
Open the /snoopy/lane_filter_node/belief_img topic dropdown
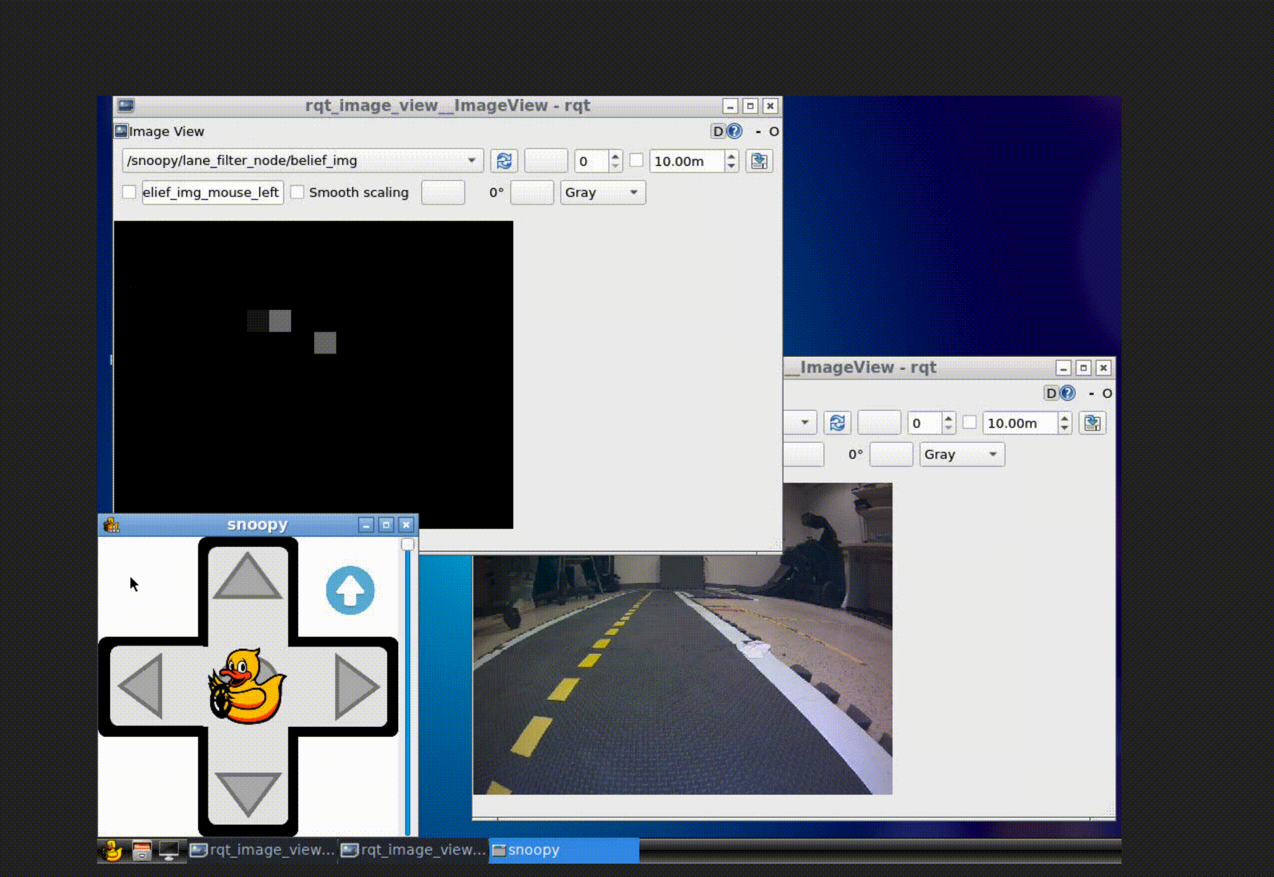point(302,161)
